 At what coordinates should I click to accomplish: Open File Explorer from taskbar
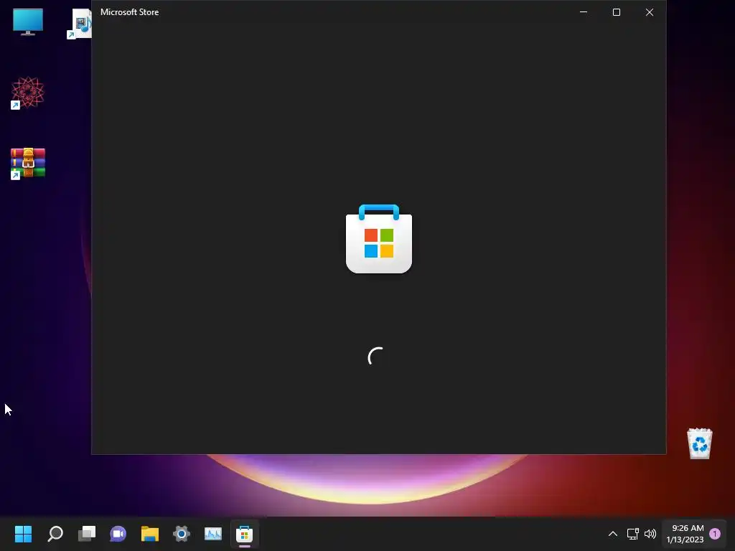(x=150, y=534)
